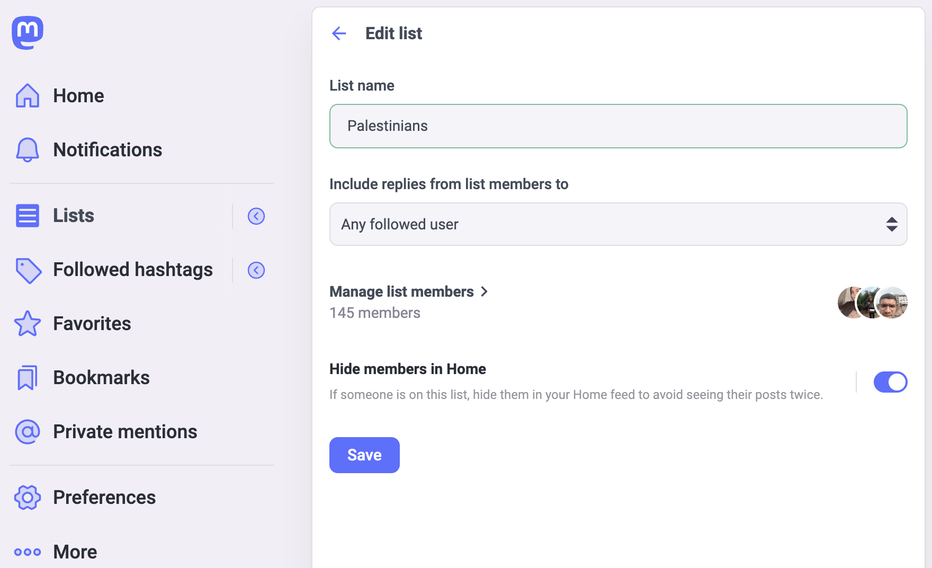Collapse the Lists section chevron
This screenshot has height=568, width=932.
pos(256,216)
